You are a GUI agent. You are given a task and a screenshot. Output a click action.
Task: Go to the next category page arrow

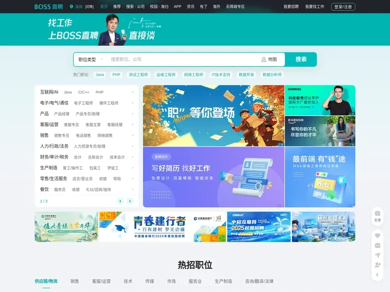tap(130, 201)
